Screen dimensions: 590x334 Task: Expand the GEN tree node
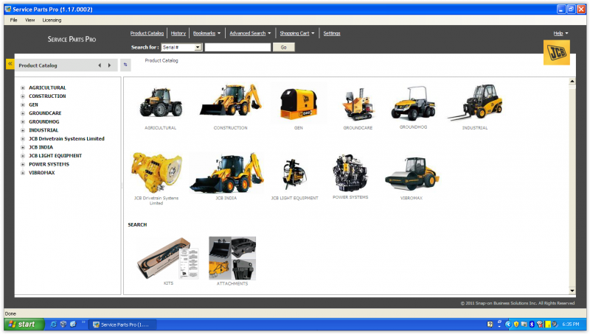point(23,105)
